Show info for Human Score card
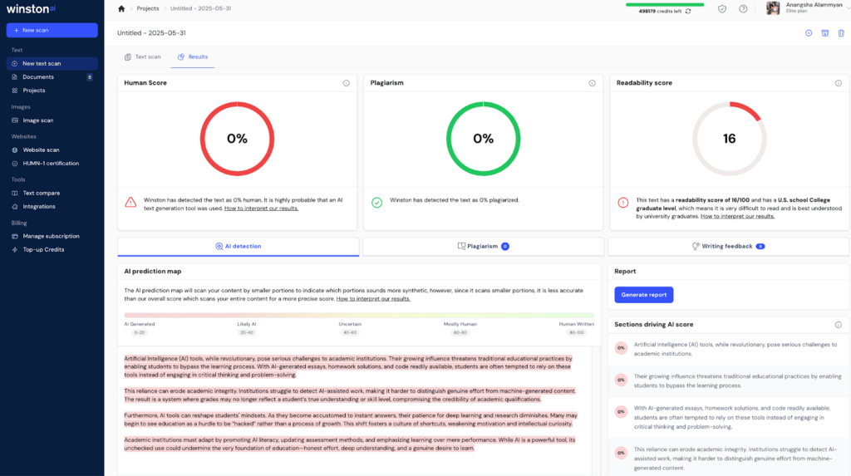This screenshot has height=476, width=851. pyautogui.click(x=347, y=83)
